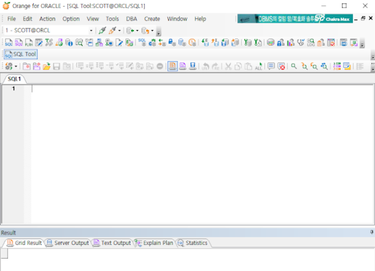Select the SQL1 editor tab
Image resolution: width=375 pixels, height=271 pixels.
click(14, 79)
